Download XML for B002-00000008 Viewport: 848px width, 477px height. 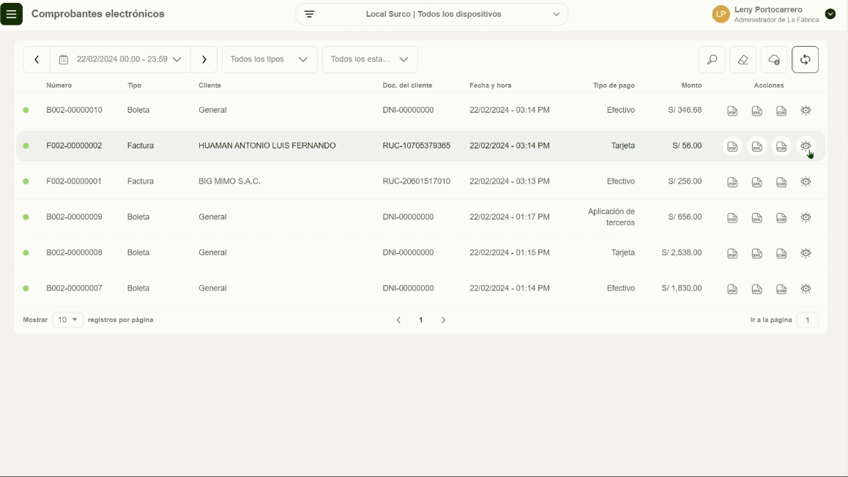click(x=757, y=253)
